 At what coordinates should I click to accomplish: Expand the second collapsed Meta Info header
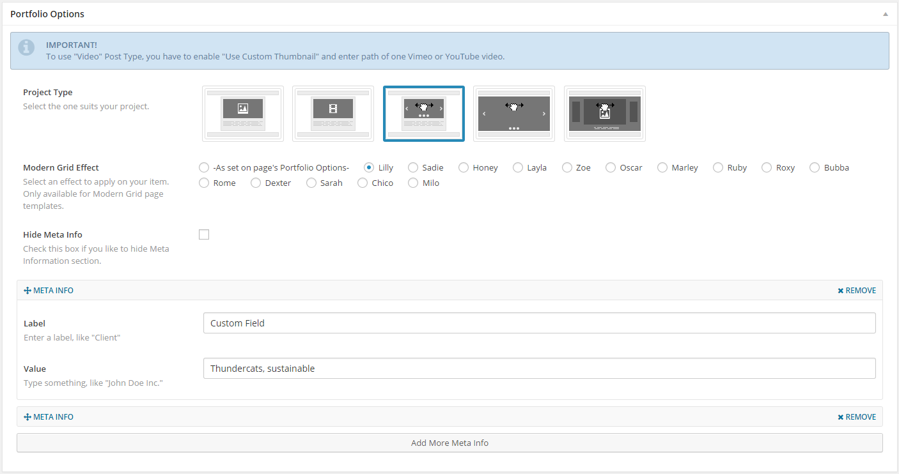pyautogui.click(x=448, y=417)
